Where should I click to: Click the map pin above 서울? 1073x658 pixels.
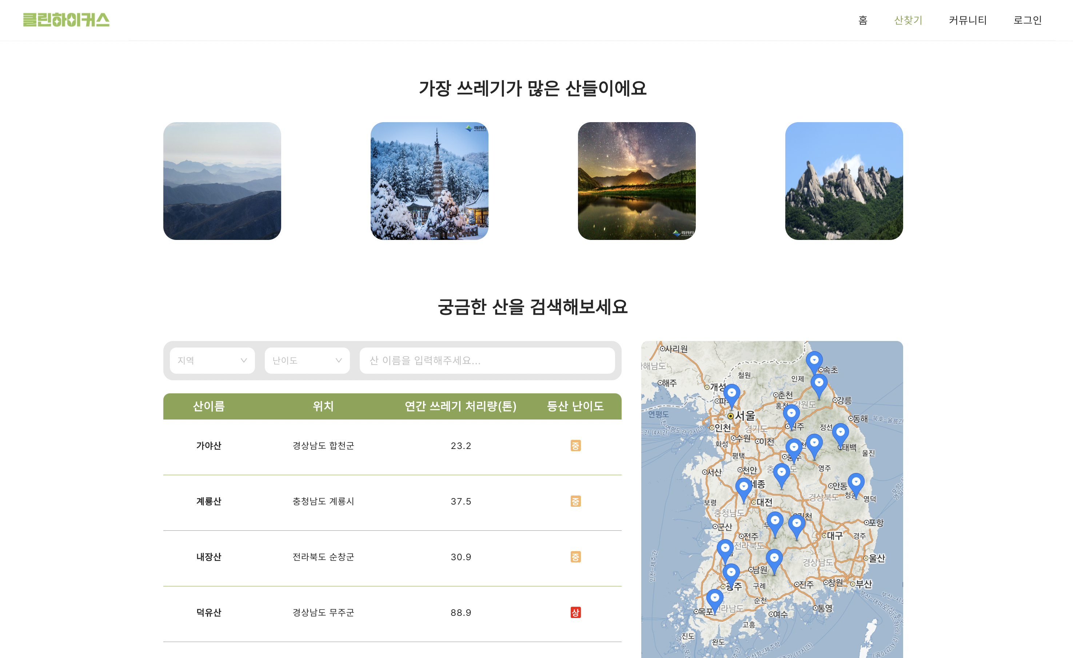[x=731, y=394]
